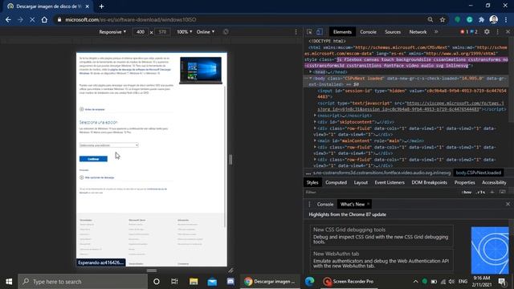
Task: Open the Online throttling dropdown
Action: coord(206,32)
